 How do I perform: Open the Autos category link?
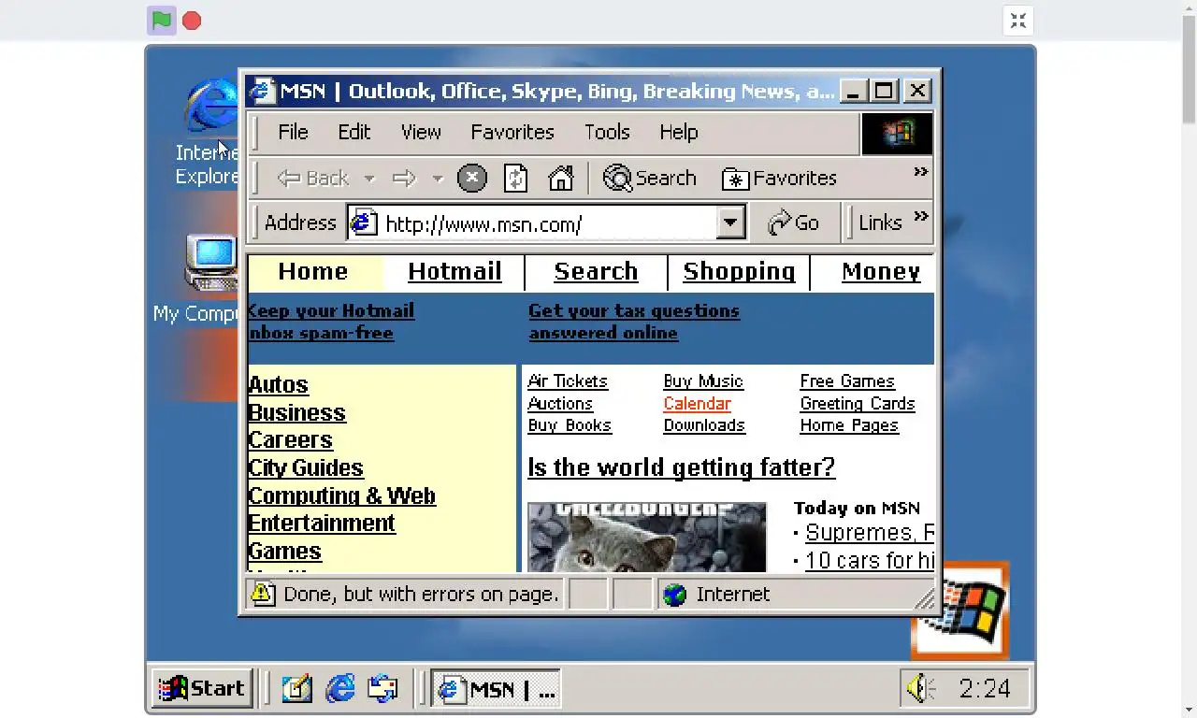click(278, 384)
